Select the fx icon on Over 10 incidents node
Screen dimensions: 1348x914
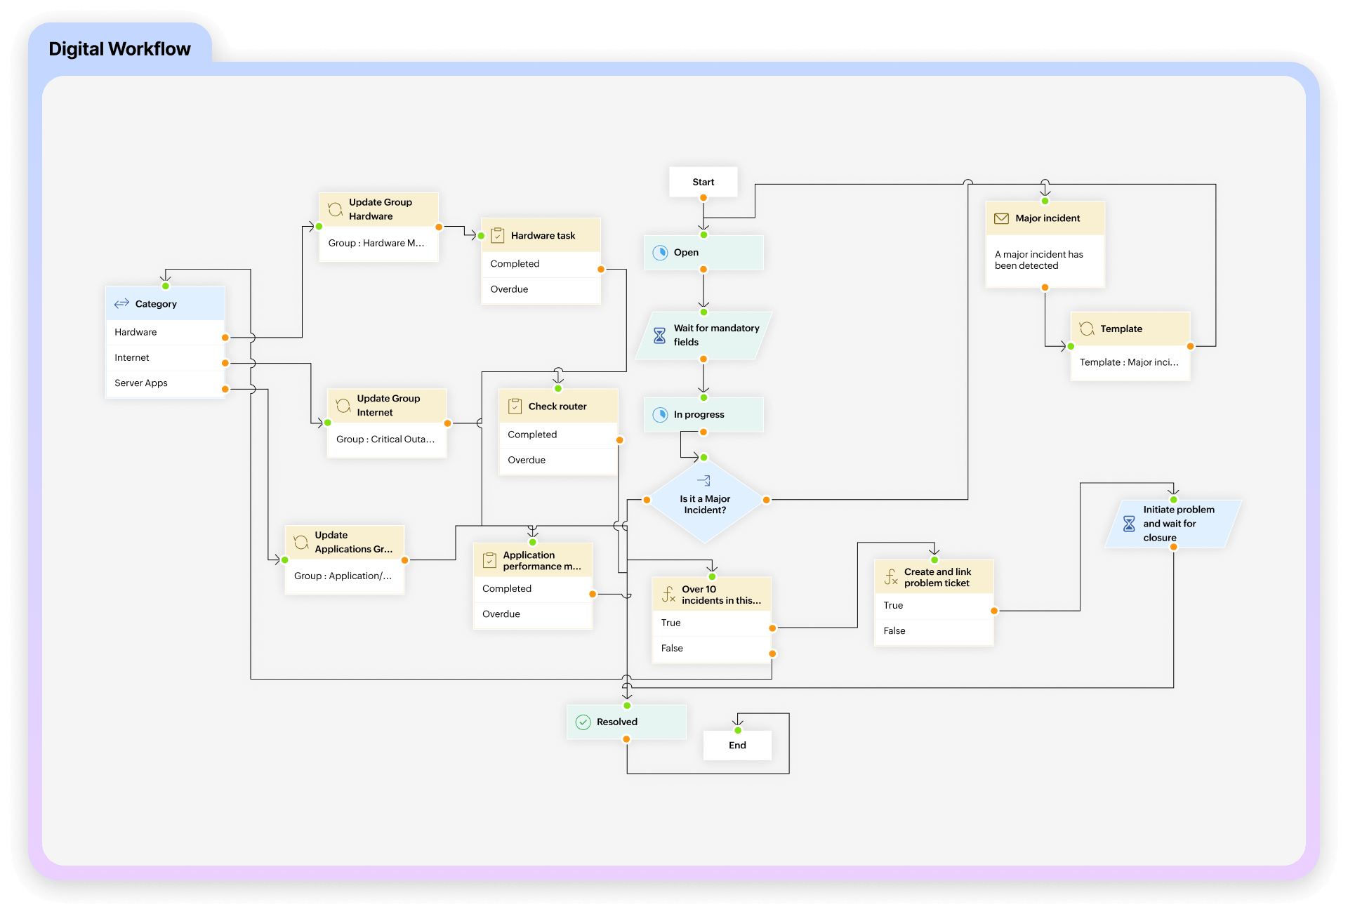668,595
